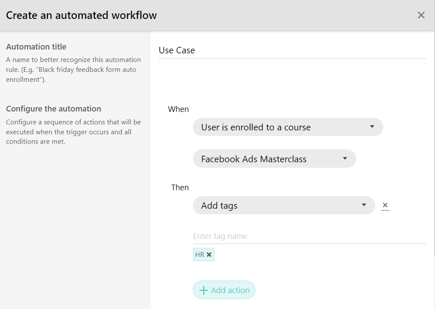Delete the HR tag using its x
The width and height of the screenshot is (435, 309).
pos(209,255)
